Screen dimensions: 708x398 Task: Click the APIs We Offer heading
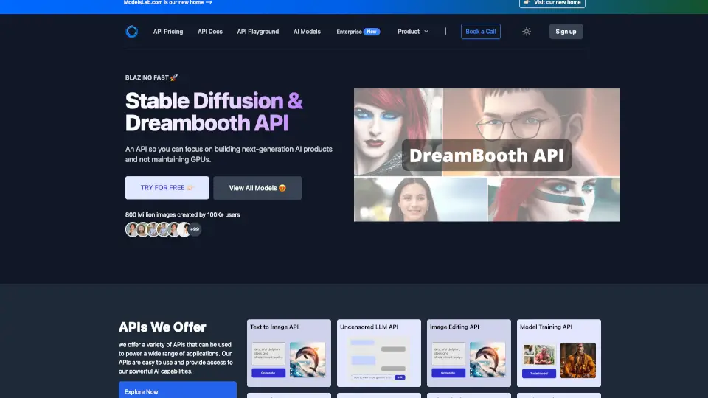162,327
